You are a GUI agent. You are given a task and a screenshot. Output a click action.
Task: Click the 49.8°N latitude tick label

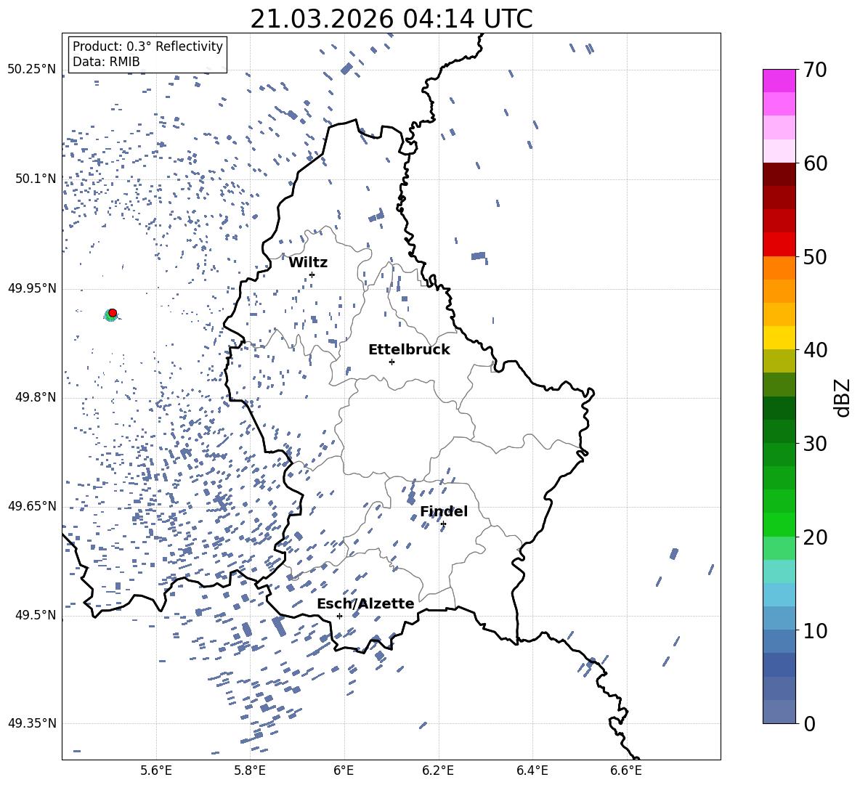pyautogui.click(x=32, y=397)
